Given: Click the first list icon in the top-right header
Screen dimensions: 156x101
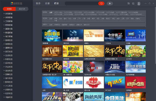Looking at the screenshot, I should (x=128, y=3).
